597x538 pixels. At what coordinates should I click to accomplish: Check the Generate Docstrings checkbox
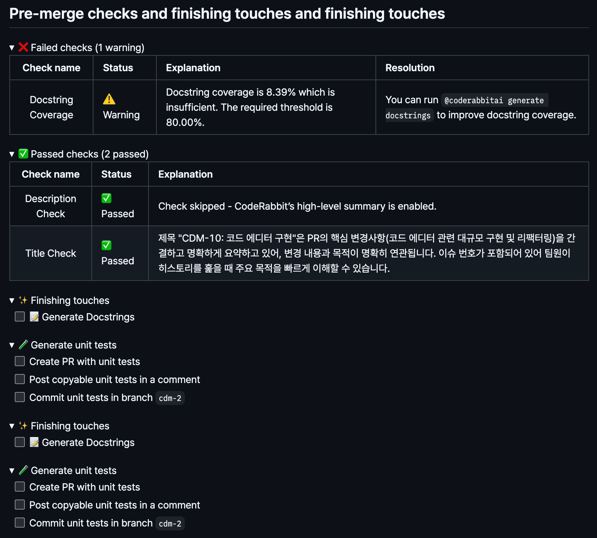(x=20, y=317)
